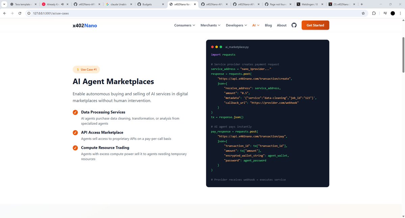Screen dimensions: 405x218
Task: Reload the current page
Action: click(x=20, y=13)
